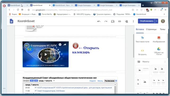Redo the last action in Sites editor
170x96 pixels.
pos(106,21)
